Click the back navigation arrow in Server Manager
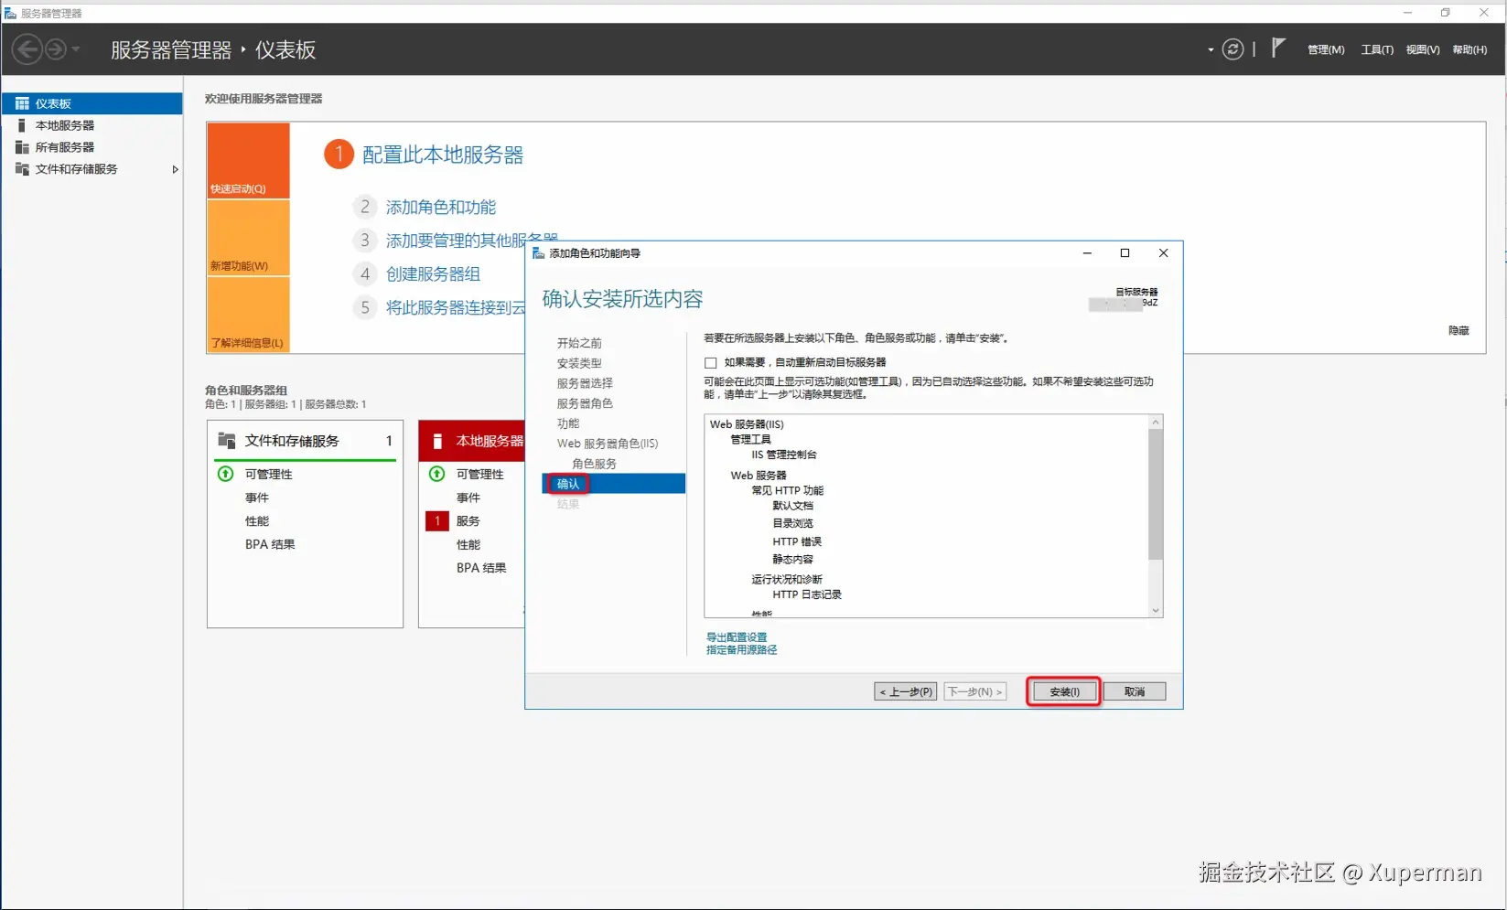 click(27, 49)
